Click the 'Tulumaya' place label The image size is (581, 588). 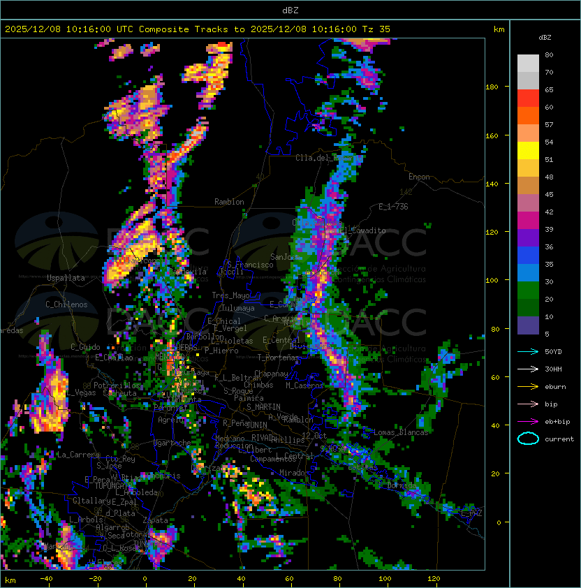point(238,308)
